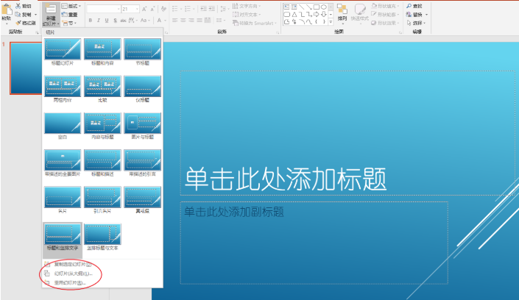The image size is (519, 300).
Task: Click the Reset (重置) slide icon
Action: pyautogui.click(x=64, y=14)
